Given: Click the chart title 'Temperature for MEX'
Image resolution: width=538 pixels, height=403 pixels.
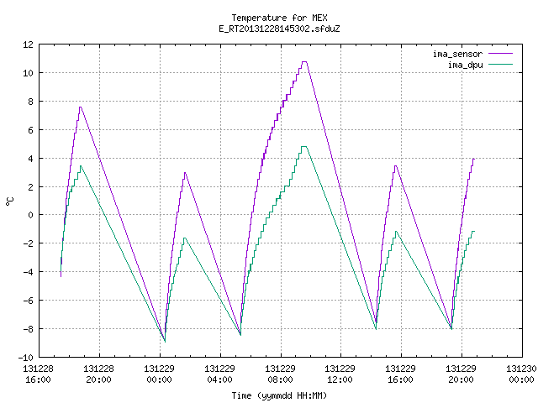Looking at the screenshot, I should [279, 18].
